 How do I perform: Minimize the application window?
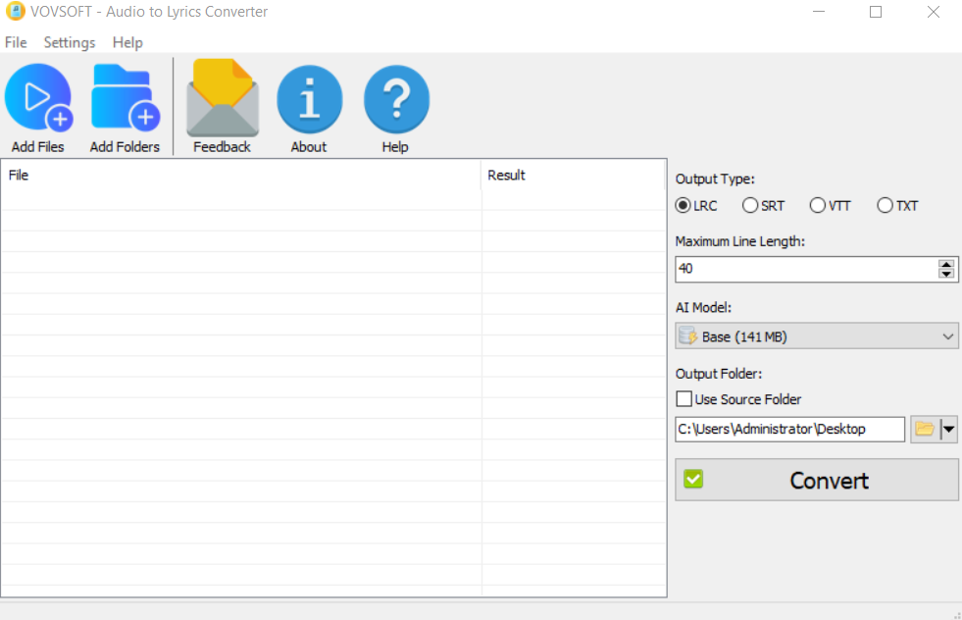click(x=819, y=12)
